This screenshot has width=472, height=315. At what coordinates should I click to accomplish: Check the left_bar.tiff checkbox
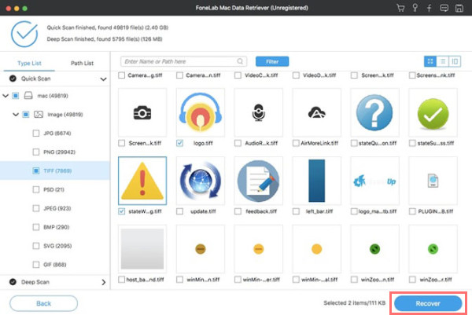point(296,211)
